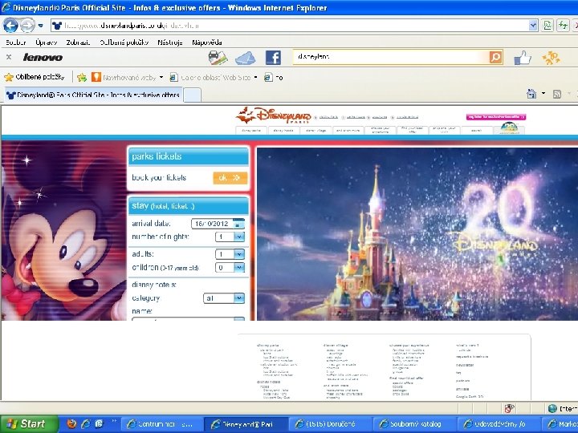Open the dropdown arrow beside Home icon

pos(543,94)
